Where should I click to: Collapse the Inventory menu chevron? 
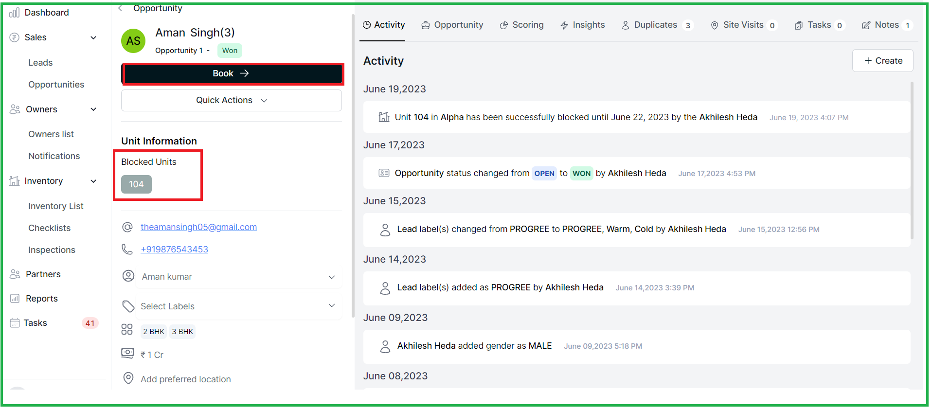pyautogui.click(x=93, y=181)
